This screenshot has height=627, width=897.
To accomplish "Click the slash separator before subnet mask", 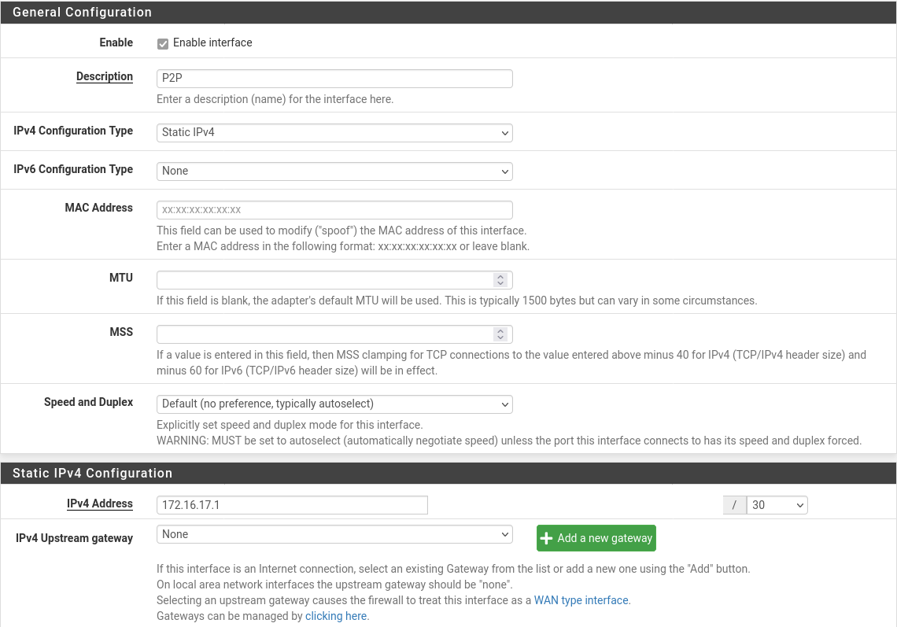I will [x=735, y=505].
